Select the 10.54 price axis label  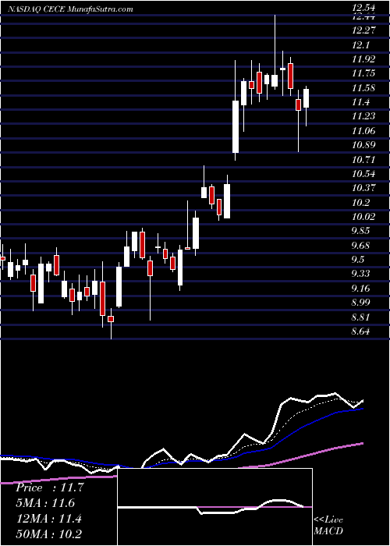pyautogui.click(x=363, y=174)
